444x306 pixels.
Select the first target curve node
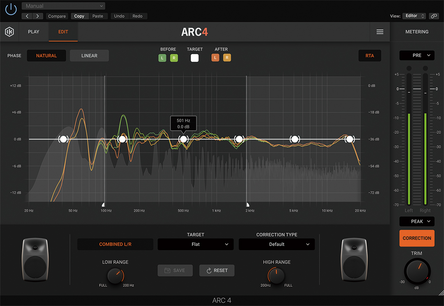coord(63,139)
